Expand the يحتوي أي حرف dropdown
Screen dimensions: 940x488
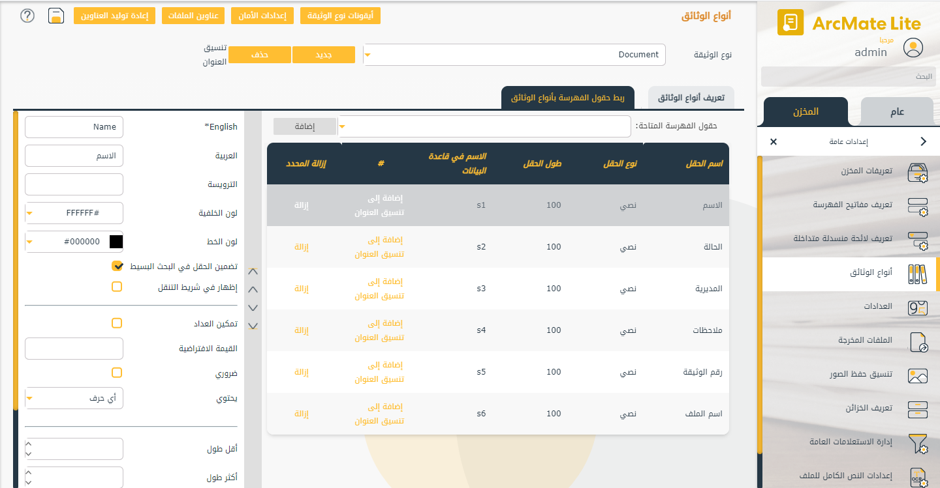click(29, 398)
